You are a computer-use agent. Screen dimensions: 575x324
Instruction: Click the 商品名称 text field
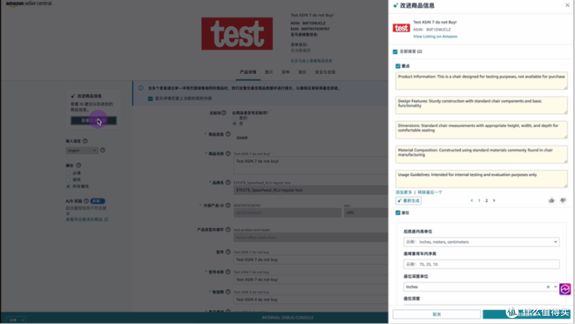pos(310,166)
